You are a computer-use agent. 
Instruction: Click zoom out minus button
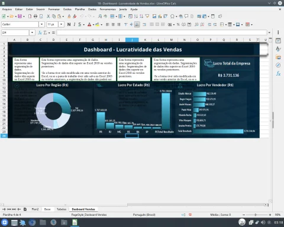(244, 215)
